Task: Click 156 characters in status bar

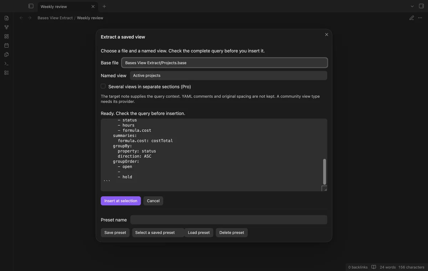Action: (411, 267)
